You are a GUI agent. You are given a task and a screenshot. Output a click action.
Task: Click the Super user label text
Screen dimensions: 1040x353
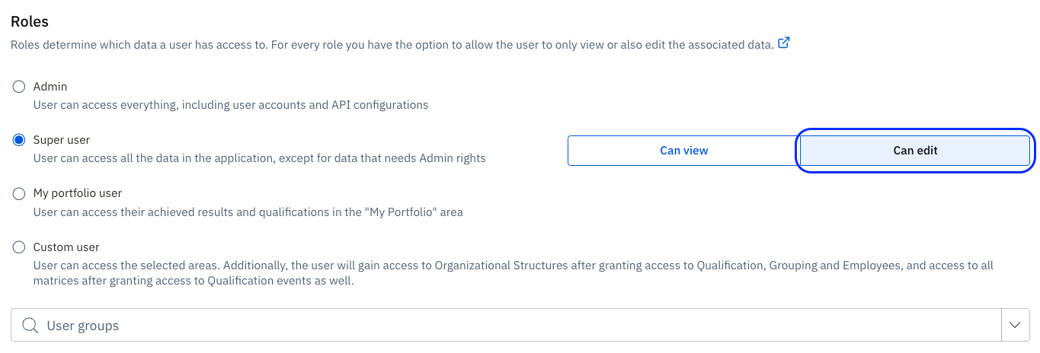(62, 140)
